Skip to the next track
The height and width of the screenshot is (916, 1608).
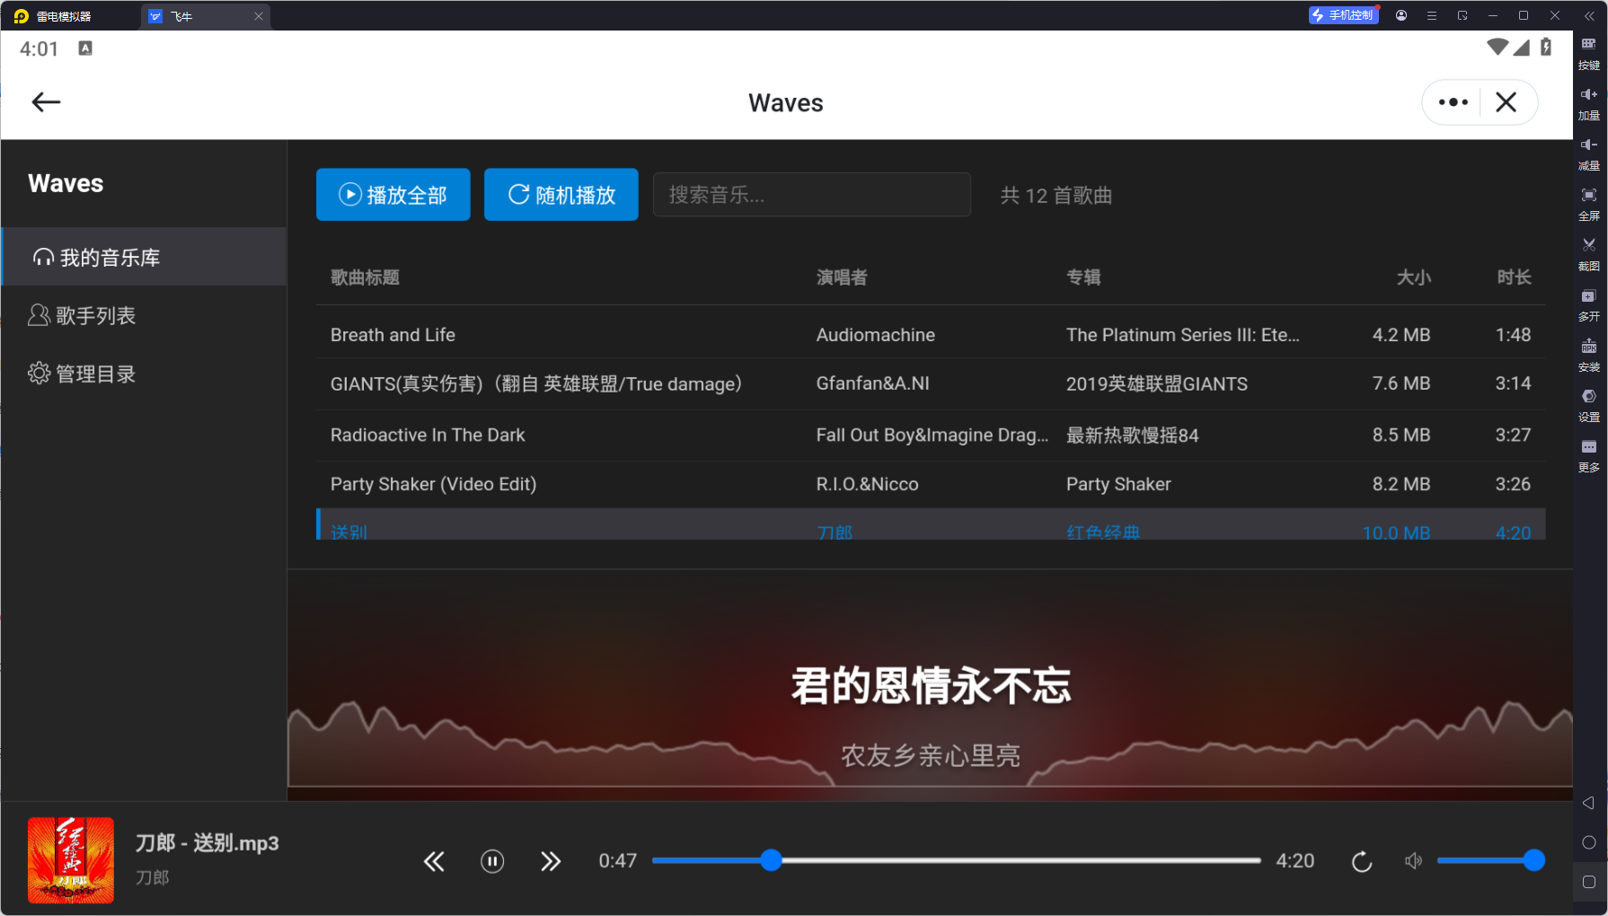(x=551, y=860)
